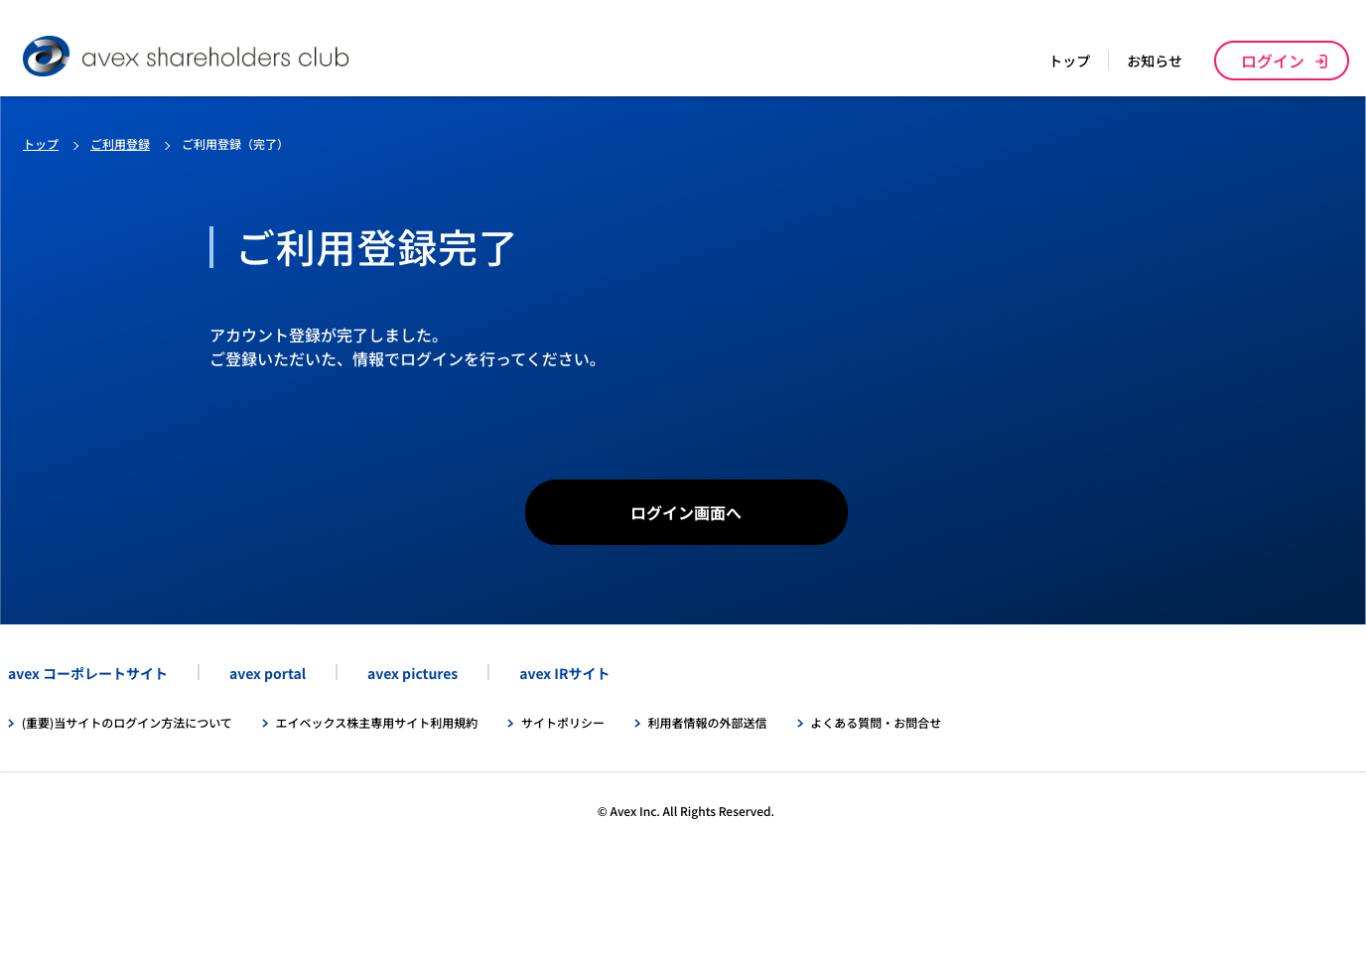
Task: Return to ご利用登録 via the breadcrumb
Action: point(120,145)
